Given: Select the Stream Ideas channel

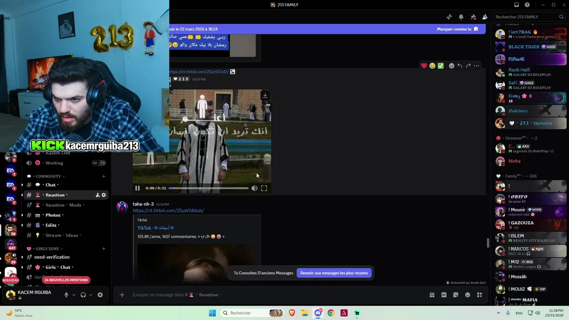Looking at the screenshot, I should (65, 235).
